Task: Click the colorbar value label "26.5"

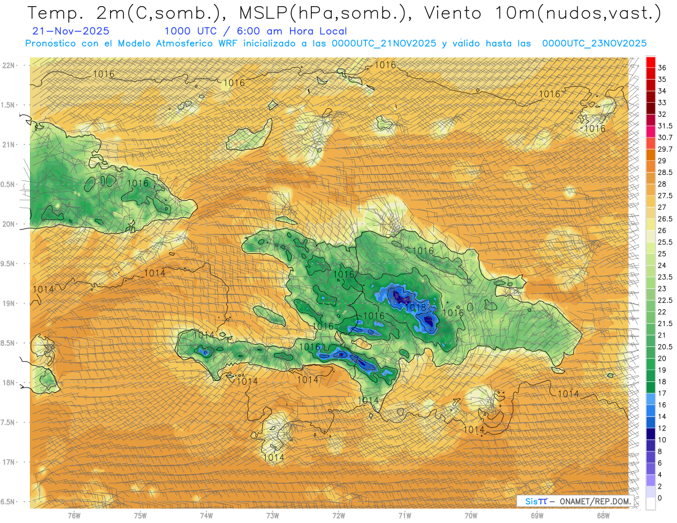Action: 666,219
